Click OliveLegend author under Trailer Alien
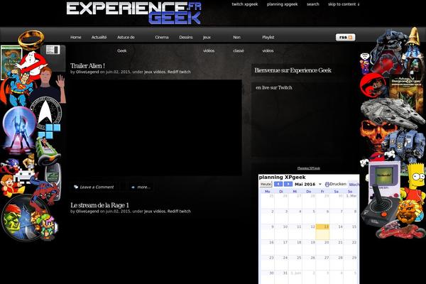The image size is (426, 284). tap(87, 72)
